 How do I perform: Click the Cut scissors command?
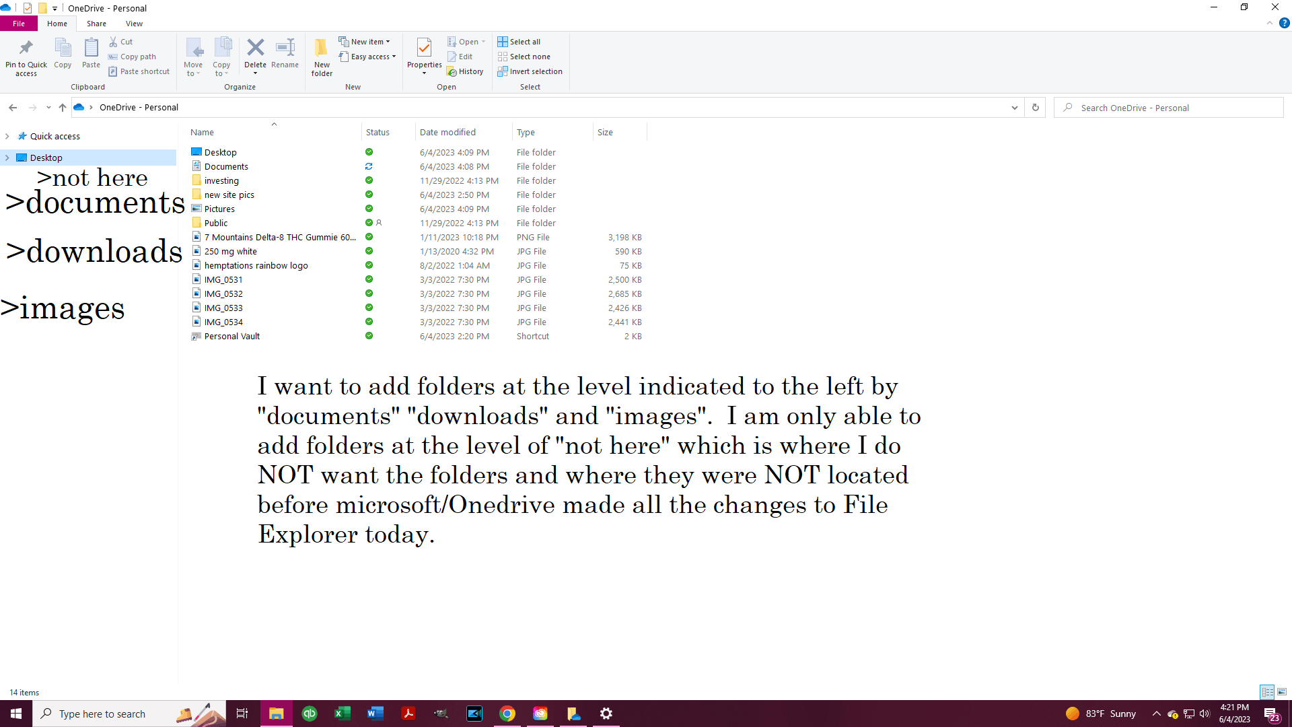pos(121,42)
